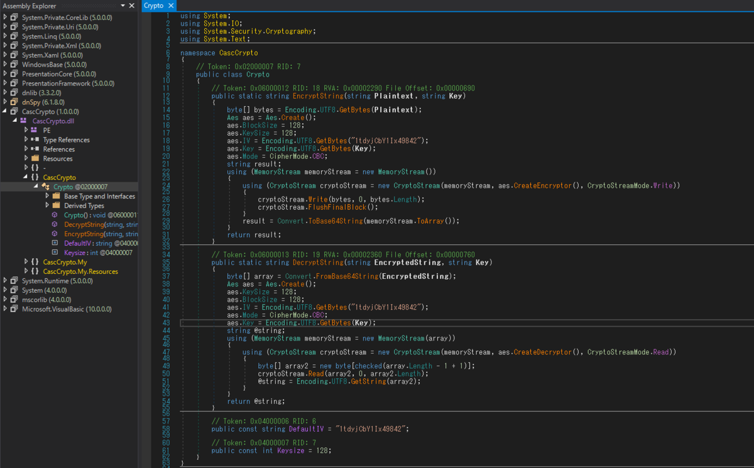
Task: Click the DefaultIV field icon
Action: (x=55, y=243)
